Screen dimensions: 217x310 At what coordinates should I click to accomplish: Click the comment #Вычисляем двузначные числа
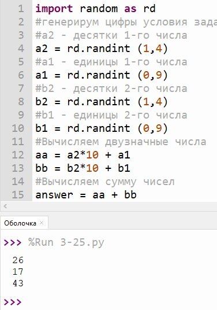pyautogui.click(x=121, y=142)
